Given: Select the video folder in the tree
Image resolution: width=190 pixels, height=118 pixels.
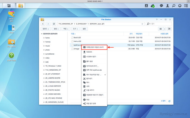Looking at the screenshot, I should (x=47, y=58).
